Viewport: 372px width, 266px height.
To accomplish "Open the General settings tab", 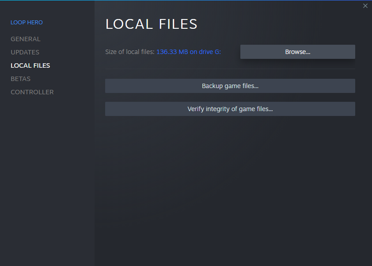I will (x=25, y=39).
